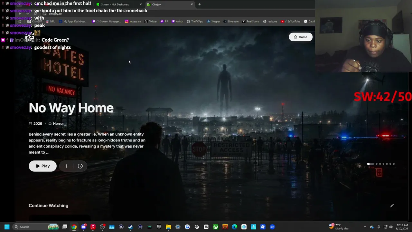Open the info icon for No Way Home

click(80, 166)
